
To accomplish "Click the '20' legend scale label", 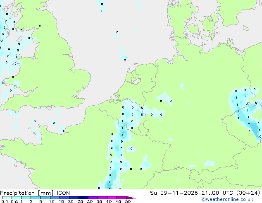I will click(x=71, y=201).
